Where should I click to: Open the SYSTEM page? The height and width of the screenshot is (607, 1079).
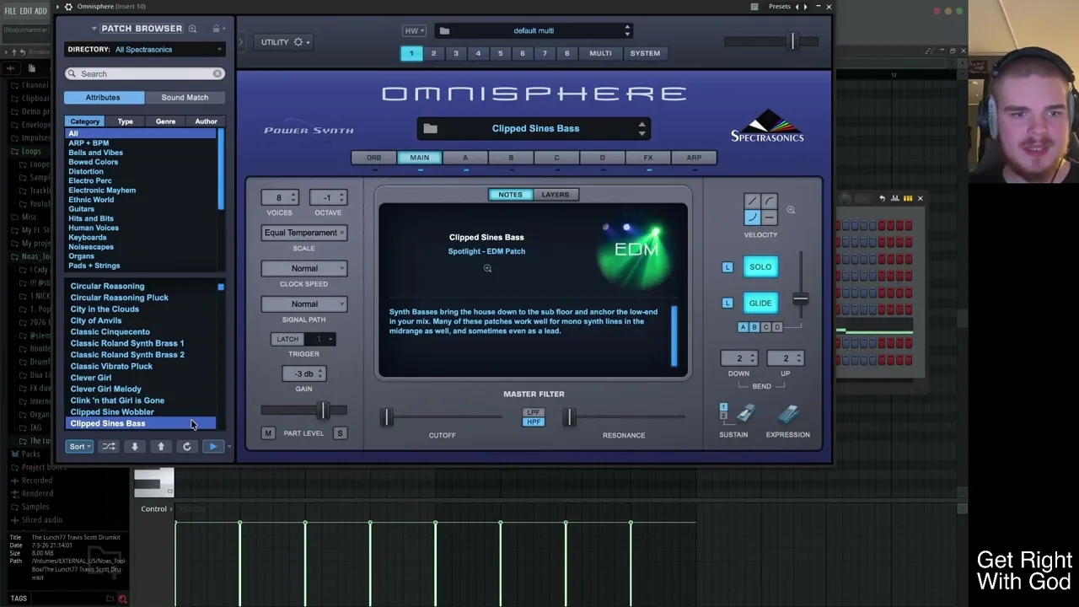point(646,53)
